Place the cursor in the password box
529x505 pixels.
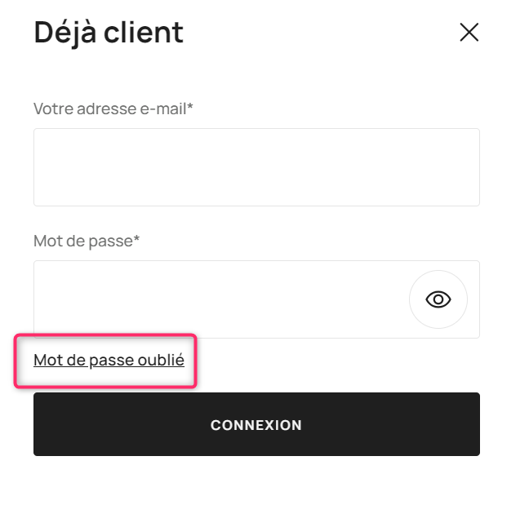click(x=221, y=299)
